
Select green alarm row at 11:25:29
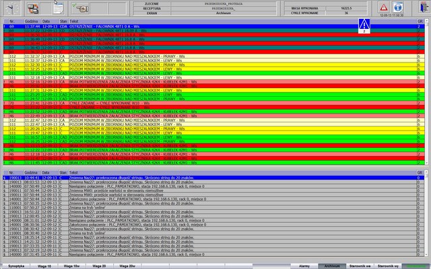(x=214, y=94)
